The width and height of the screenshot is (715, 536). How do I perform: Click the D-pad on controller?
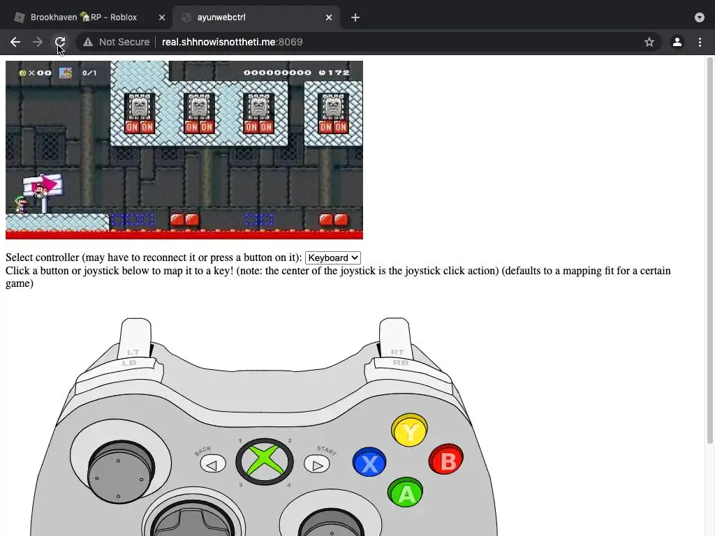coord(193,519)
